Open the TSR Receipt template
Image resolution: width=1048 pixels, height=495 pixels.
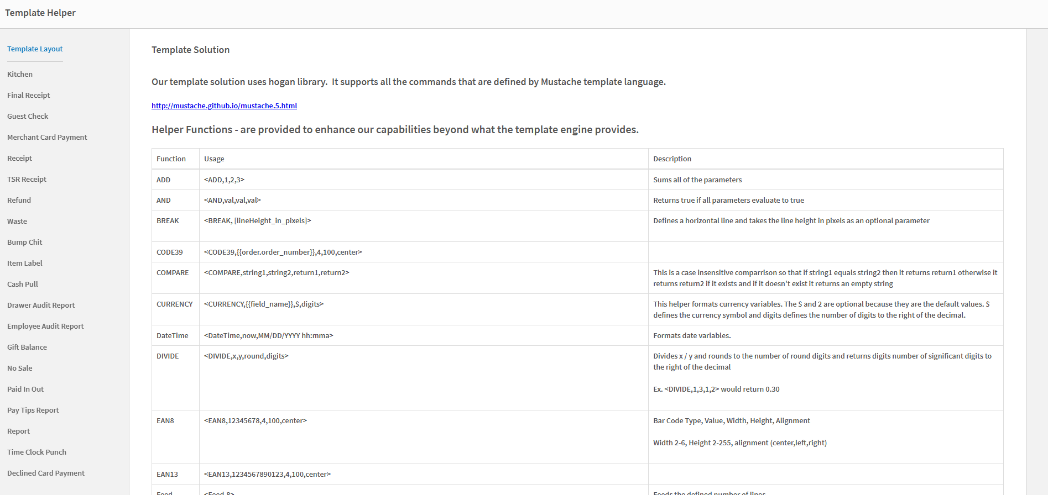click(27, 179)
